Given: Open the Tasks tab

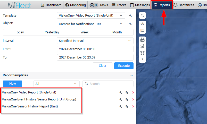Looking at the screenshot, I should [x=99, y=5].
